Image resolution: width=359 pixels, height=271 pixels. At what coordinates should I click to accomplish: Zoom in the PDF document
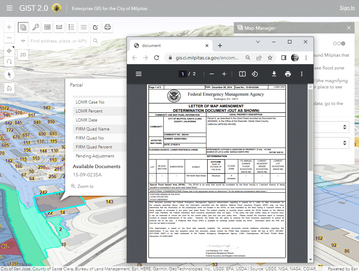coord(224,74)
